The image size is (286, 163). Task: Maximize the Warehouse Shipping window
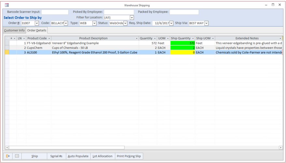coord(273,5)
